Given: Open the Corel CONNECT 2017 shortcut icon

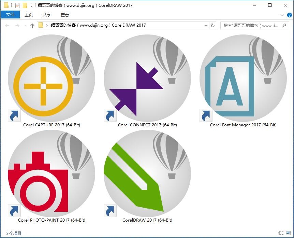Looking at the screenshot, I should (147, 78).
